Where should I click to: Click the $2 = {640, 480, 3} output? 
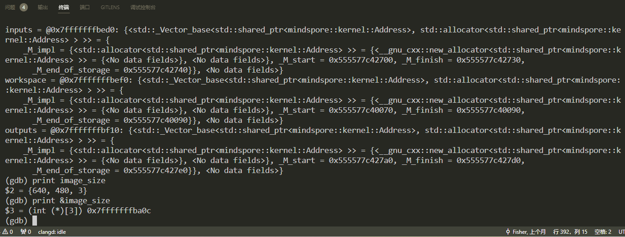pos(46,190)
